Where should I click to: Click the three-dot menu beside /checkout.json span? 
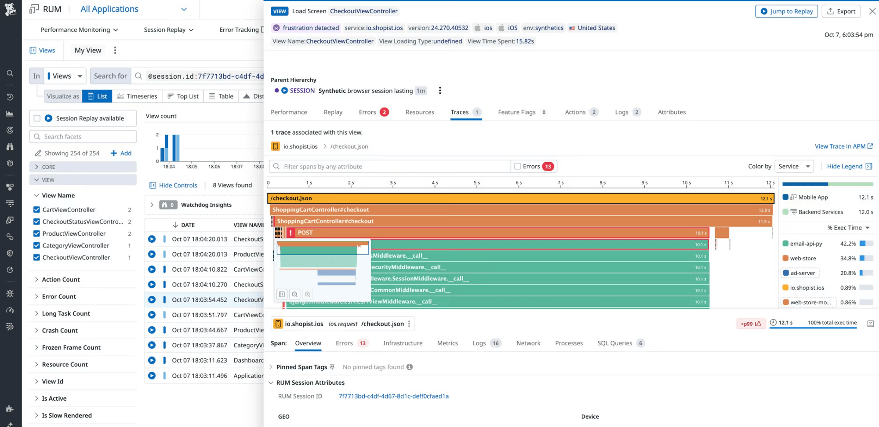[409, 324]
